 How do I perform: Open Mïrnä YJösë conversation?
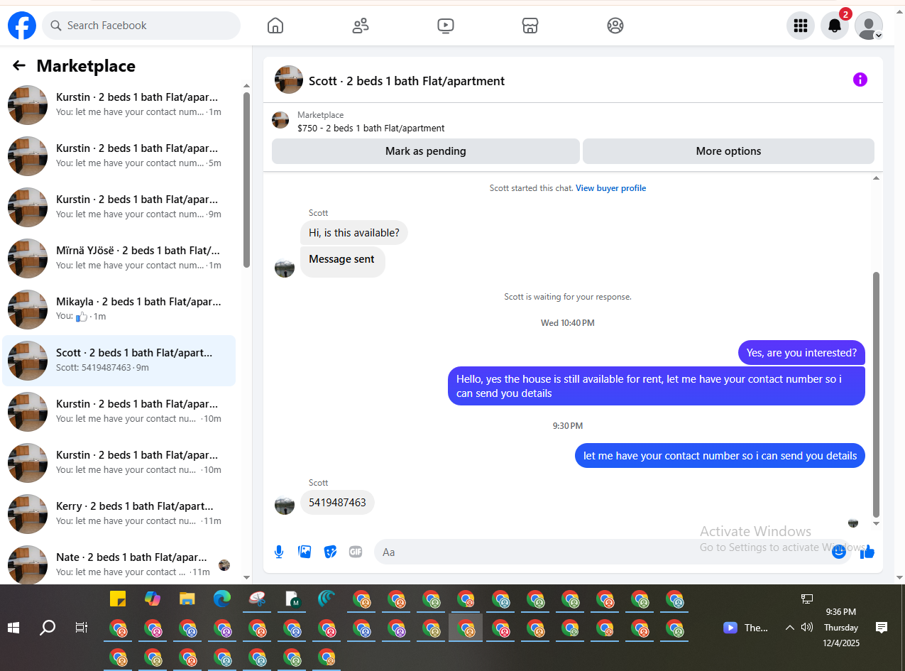tap(119, 258)
